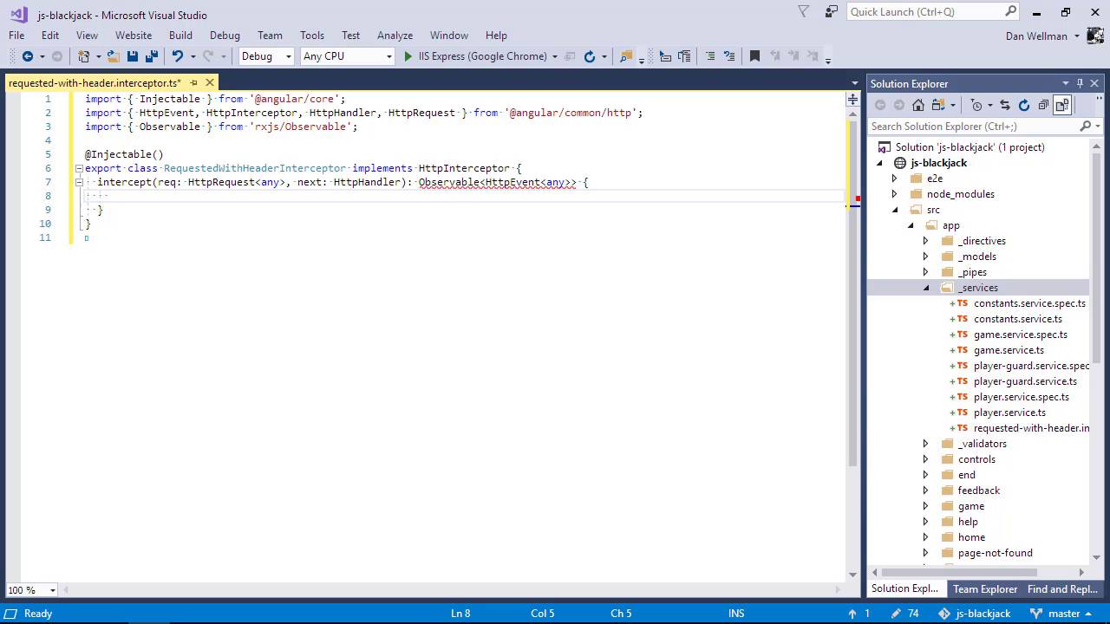The height and width of the screenshot is (624, 1110).
Task: Collapse the intercept method code block
Action: (78, 182)
